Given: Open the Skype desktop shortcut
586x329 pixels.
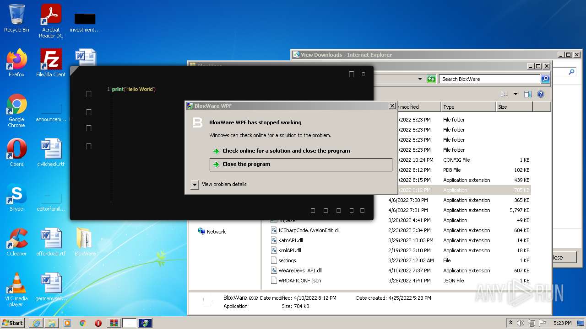Looking at the screenshot, I should [x=16, y=197].
